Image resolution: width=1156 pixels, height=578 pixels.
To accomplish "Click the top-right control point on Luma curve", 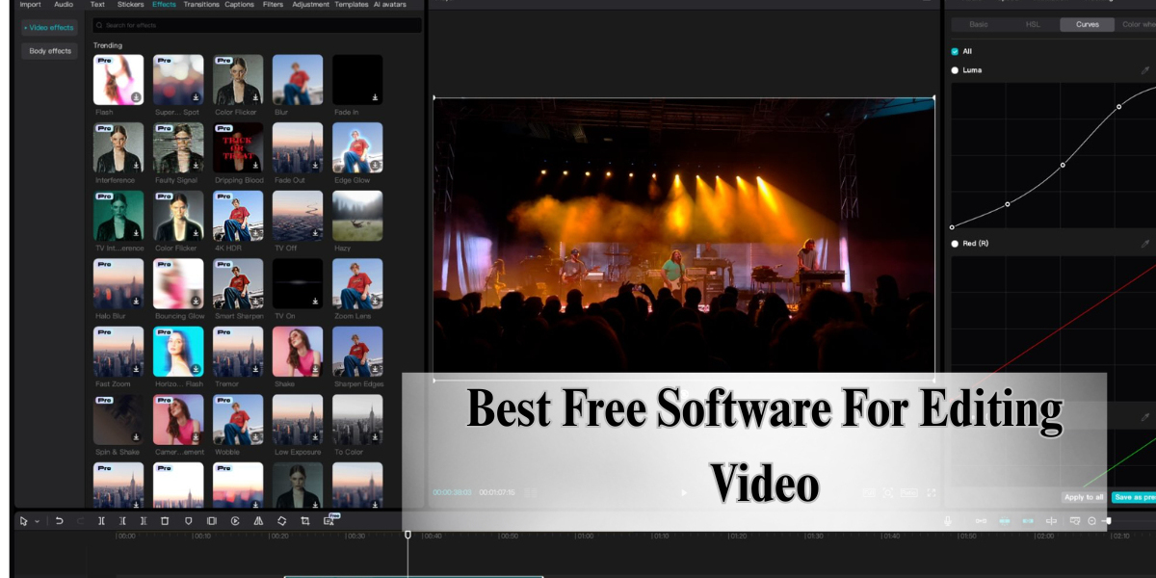I will tap(1118, 107).
